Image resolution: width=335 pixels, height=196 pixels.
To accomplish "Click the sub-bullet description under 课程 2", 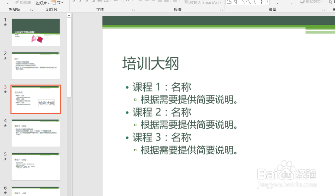I will point(189,125).
